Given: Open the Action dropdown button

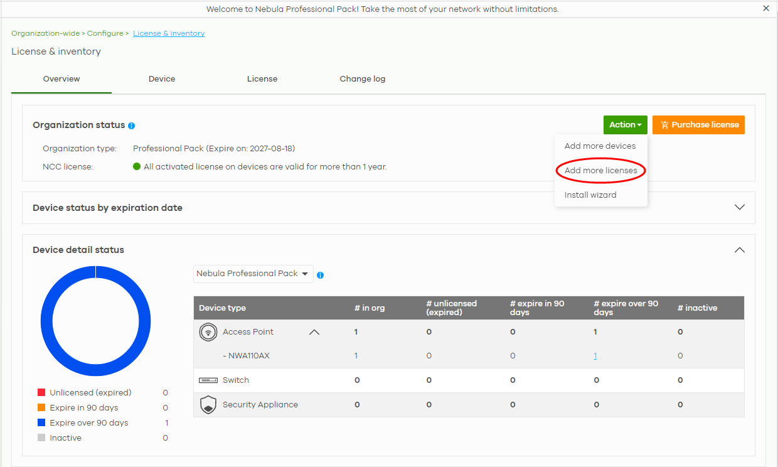Looking at the screenshot, I should point(626,125).
